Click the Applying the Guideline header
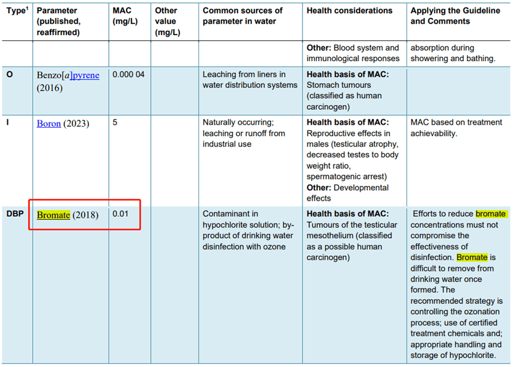This screenshot has height=367, width=514. click(455, 15)
